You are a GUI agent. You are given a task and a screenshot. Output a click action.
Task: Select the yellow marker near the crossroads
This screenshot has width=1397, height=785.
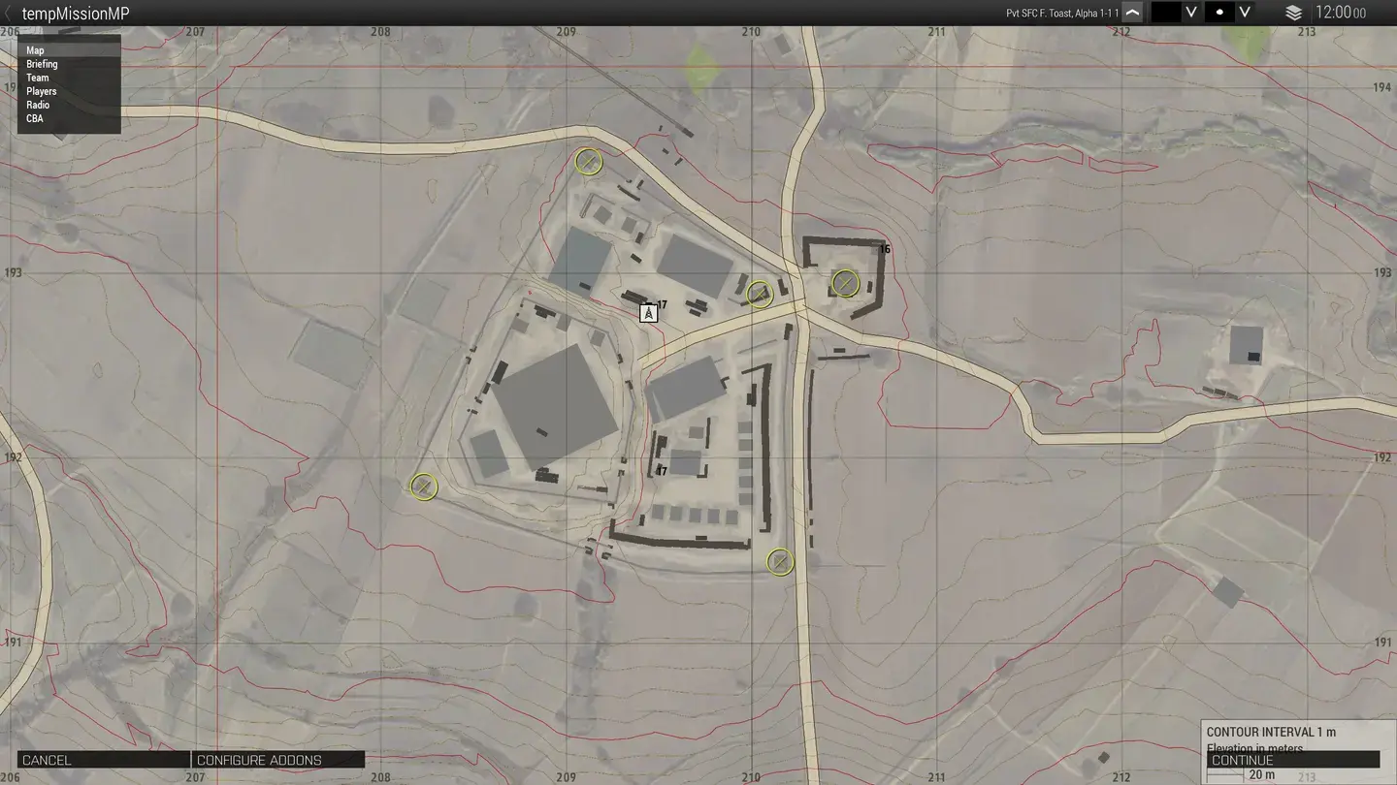click(x=760, y=294)
